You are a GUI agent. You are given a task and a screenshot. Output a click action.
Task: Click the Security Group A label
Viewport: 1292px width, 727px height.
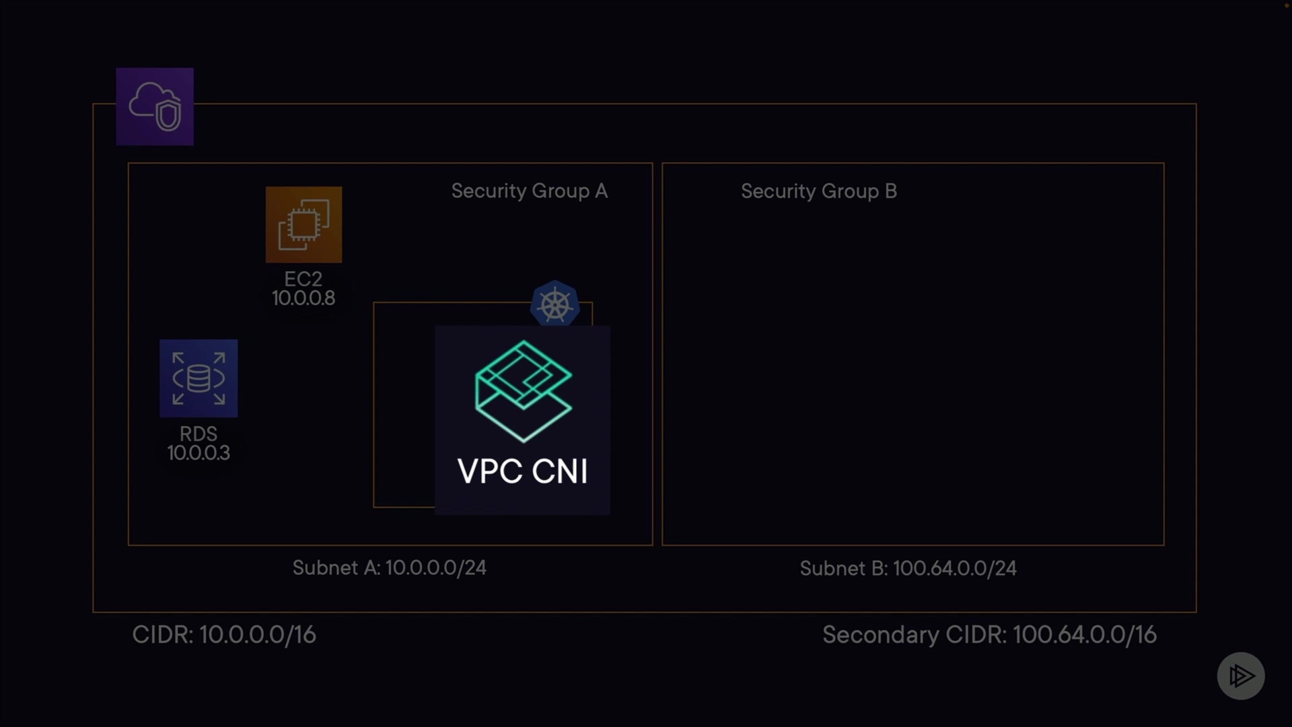click(530, 191)
